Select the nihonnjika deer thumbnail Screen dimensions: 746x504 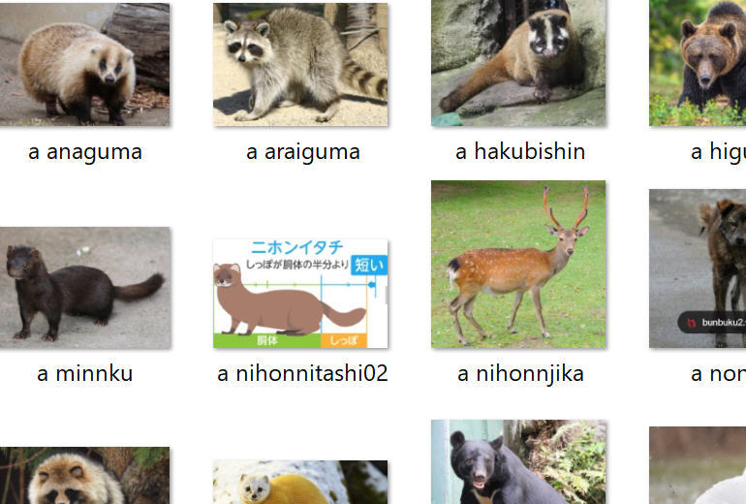coord(518,265)
